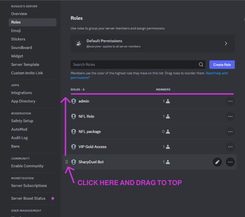Open Safety Setup page
The width and height of the screenshot is (245, 217).
pos(22,121)
